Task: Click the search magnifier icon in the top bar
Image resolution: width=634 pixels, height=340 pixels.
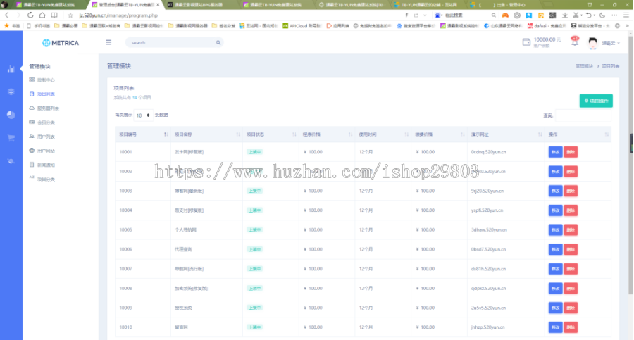Action: point(218,42)
